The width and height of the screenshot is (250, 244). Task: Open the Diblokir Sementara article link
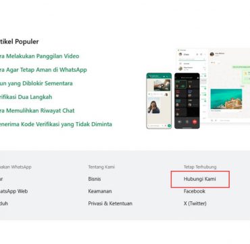[x=36, y=83]
